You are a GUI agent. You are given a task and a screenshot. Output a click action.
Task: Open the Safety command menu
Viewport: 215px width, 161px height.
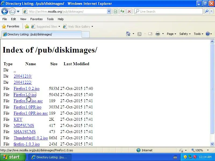[185, 34]
